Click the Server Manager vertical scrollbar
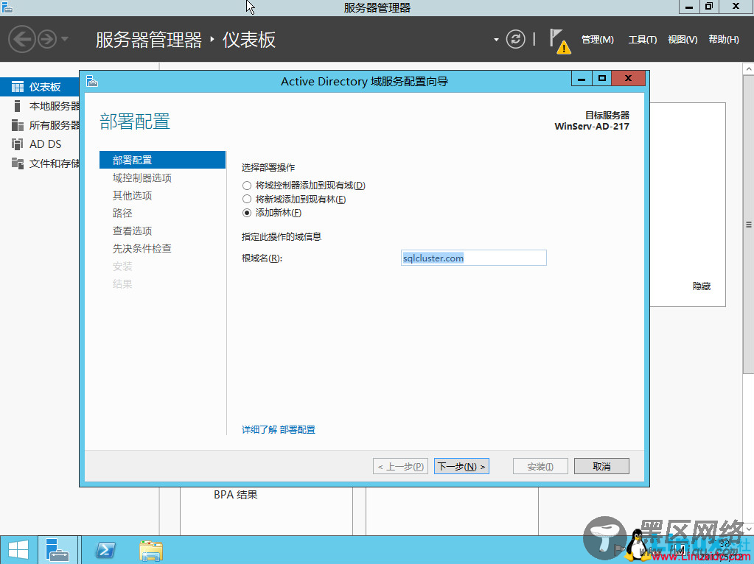 [x=749, y=223]
